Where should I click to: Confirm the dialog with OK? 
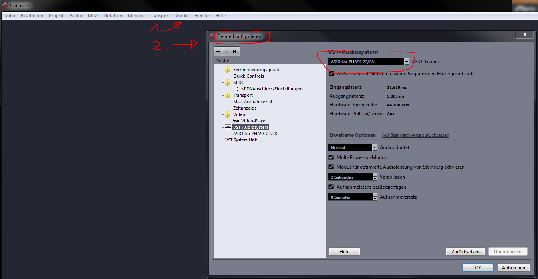point(478,268)
